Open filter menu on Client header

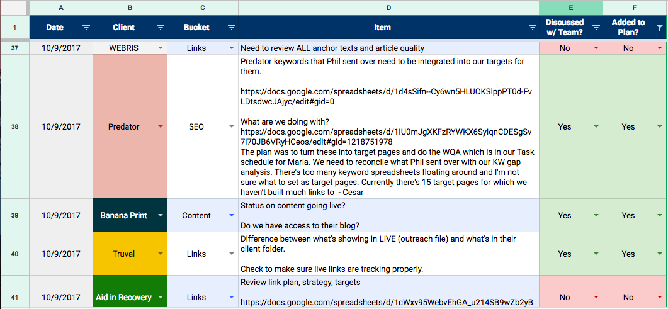pos(161,27)
